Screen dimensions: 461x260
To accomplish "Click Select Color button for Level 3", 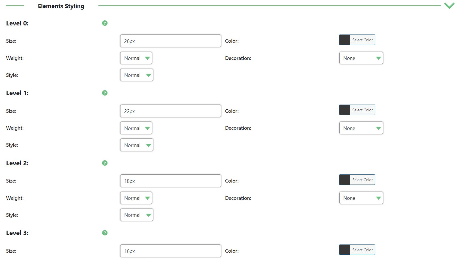I will click(363, 250).
